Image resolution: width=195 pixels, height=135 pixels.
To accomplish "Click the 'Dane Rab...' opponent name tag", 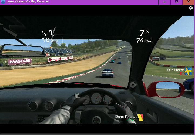I will coord(125,117).
